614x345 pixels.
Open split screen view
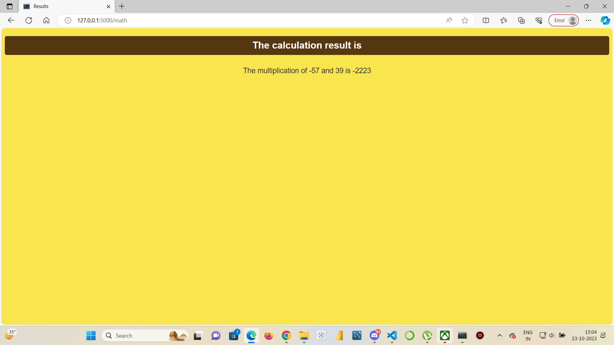(x=486, y=20)
